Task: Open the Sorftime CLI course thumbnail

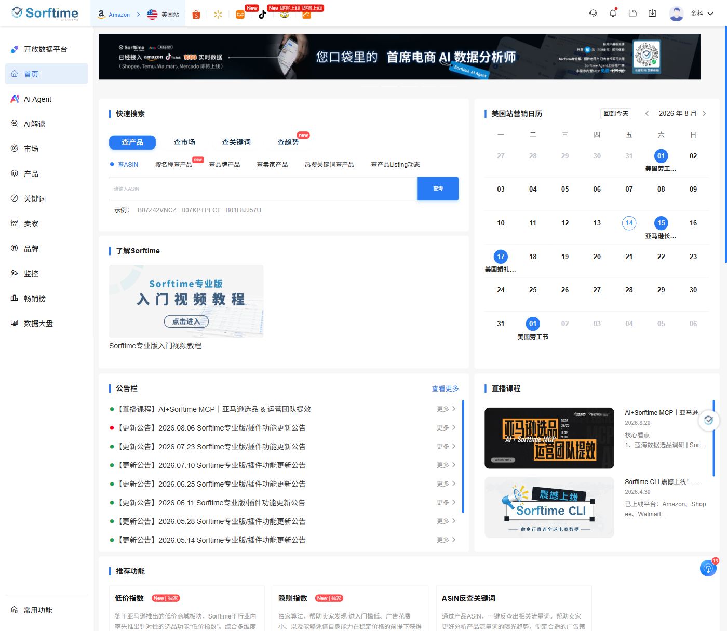Action: (549, 507)
